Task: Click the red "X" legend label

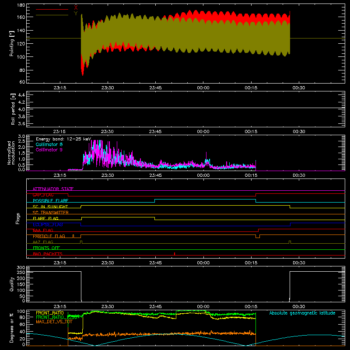Action: tap(76, 7)
